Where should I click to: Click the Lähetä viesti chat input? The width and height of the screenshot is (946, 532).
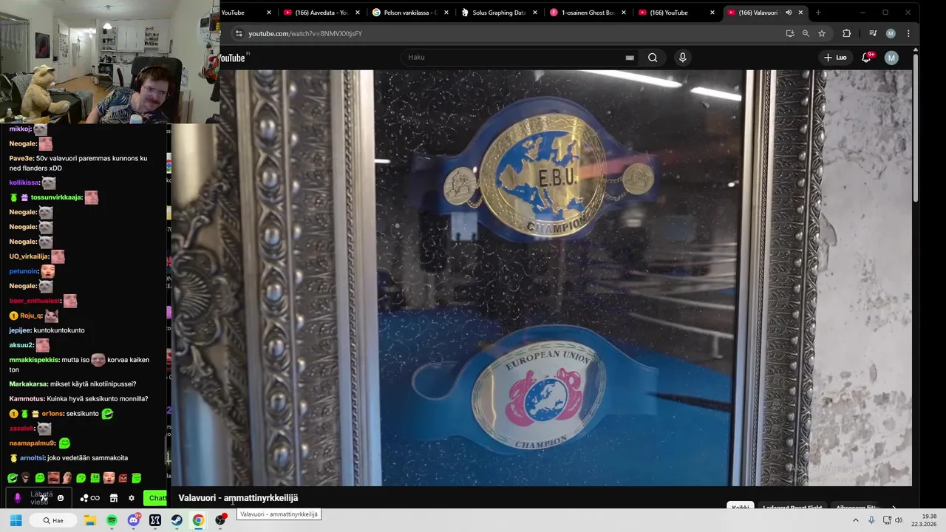pos(41,498)
